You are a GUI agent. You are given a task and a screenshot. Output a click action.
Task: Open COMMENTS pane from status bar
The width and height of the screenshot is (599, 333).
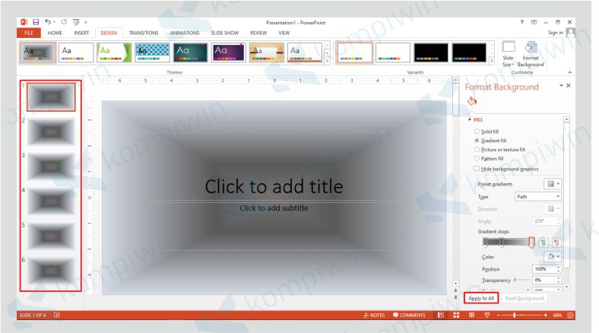click(409, 315)
